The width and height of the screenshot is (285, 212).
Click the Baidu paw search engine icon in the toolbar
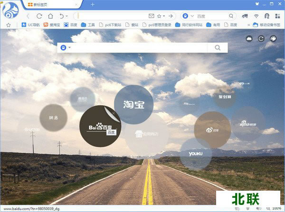[185, 16]
